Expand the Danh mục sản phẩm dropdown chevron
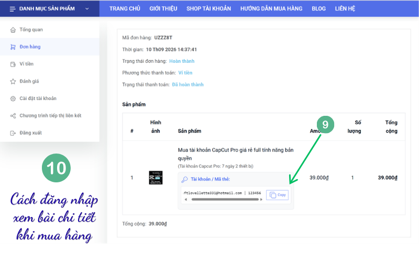The image size is (419, 262). click(x=87, y=9)
